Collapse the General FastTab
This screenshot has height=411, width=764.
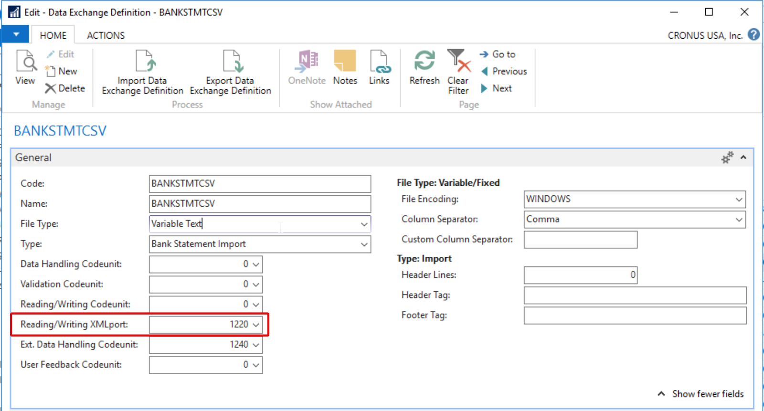pos(743,157)
